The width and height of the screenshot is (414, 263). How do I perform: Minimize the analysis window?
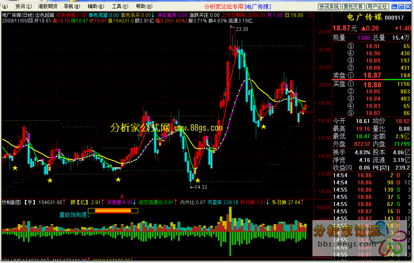394,6
